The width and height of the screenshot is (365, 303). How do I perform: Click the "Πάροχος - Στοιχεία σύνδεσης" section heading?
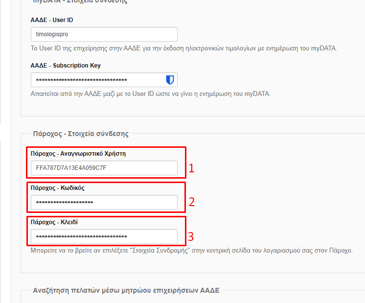pyautogui.click(x=81, y=134)
